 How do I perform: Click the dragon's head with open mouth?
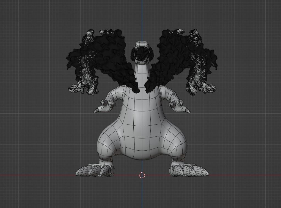pos(142,53)
